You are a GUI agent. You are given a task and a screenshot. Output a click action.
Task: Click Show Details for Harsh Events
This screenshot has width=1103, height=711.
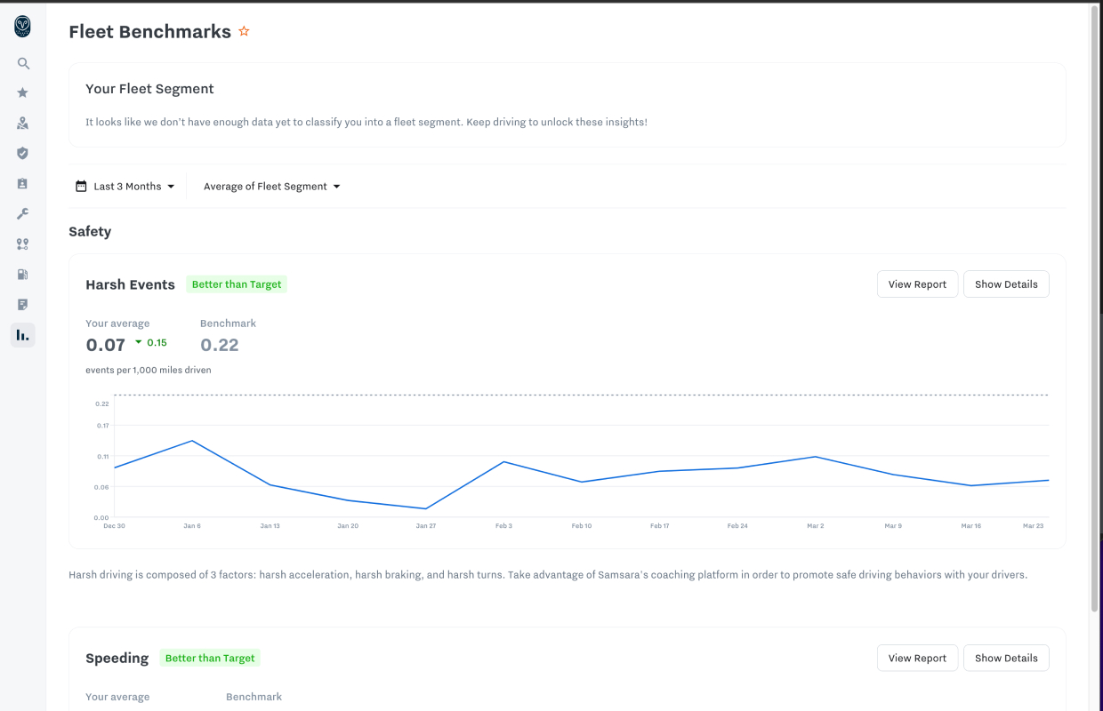[1006, 284]
